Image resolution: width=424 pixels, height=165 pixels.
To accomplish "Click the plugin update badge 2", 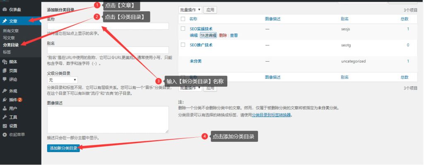I will click(20, 100).
